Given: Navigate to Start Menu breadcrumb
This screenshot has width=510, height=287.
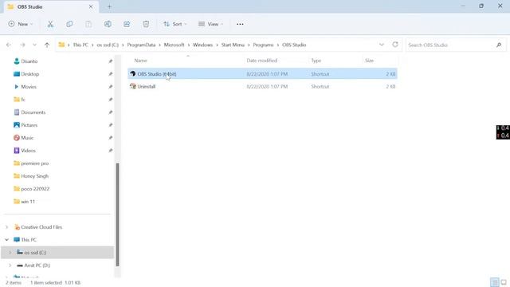Looking at the screenshot, I should click(x=233, y=45).
